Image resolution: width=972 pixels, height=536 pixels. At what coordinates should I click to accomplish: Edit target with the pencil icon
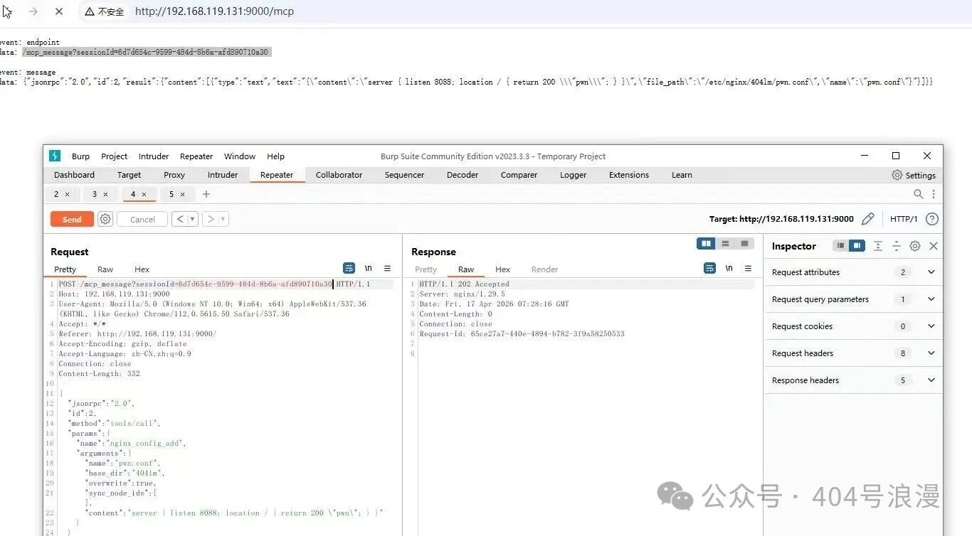point(868,219)
